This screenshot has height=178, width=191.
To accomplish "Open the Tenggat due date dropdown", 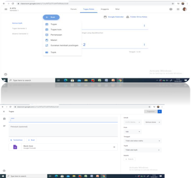I will (x=142, y=141).
